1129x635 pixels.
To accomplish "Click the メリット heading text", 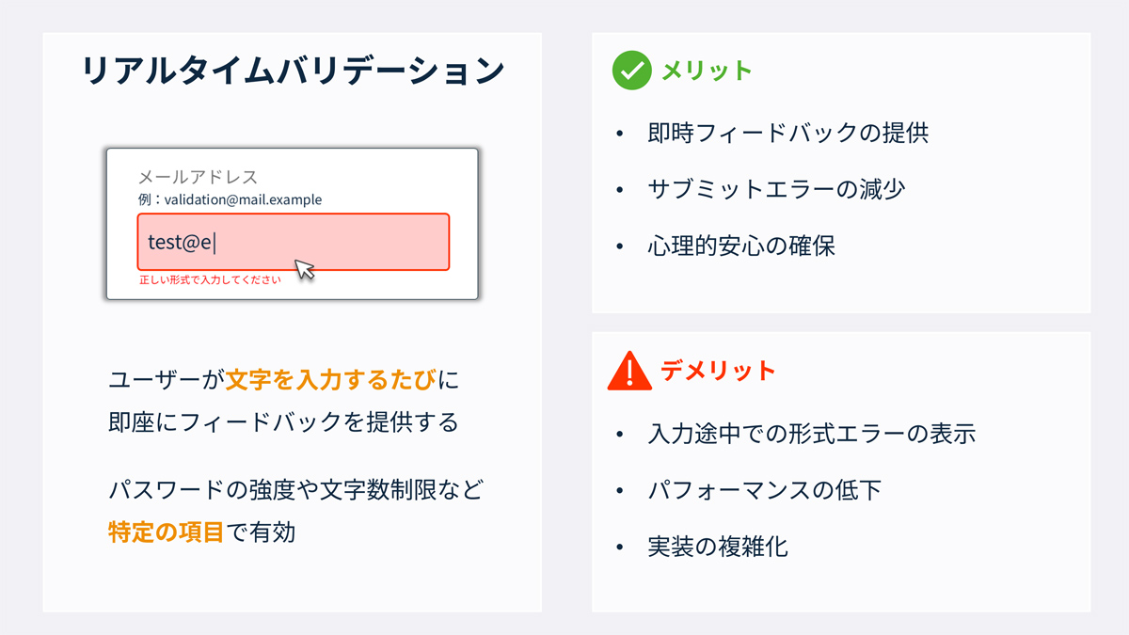I will click(x=707, y=71).
